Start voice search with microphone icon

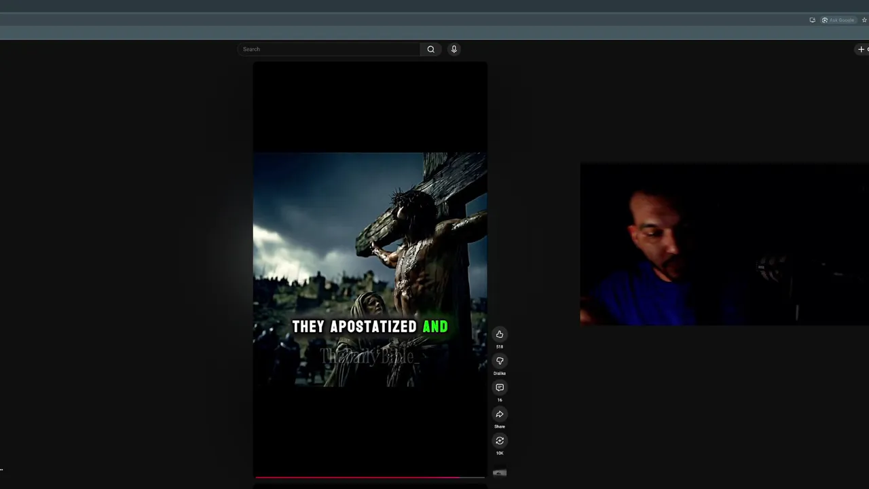click(454, 49)
